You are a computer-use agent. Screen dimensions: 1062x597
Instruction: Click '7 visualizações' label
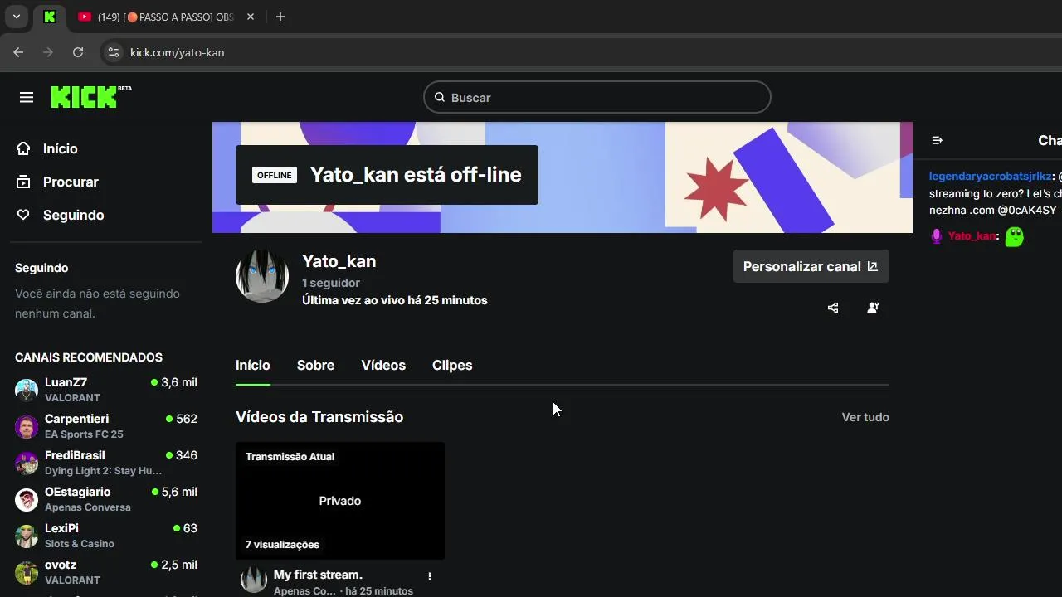point(282,545)
